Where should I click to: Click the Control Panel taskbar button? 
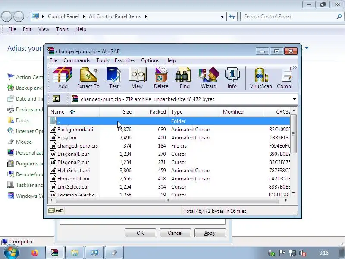tap(94, 253)
